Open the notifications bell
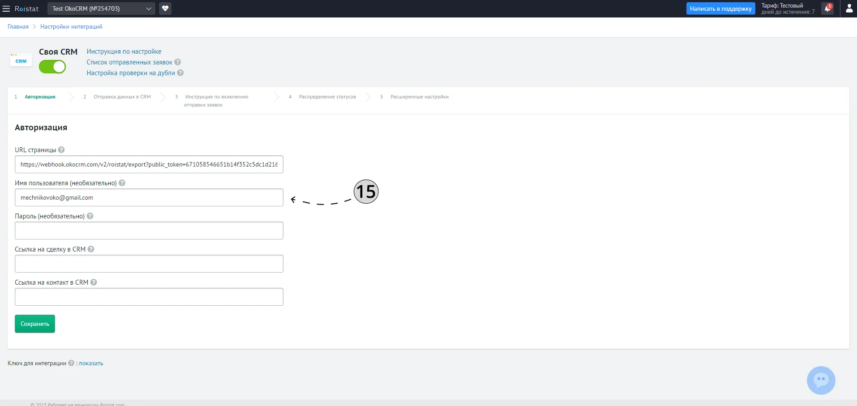The height and width of the screenshot is (406, 857). [x=827, y=9]
